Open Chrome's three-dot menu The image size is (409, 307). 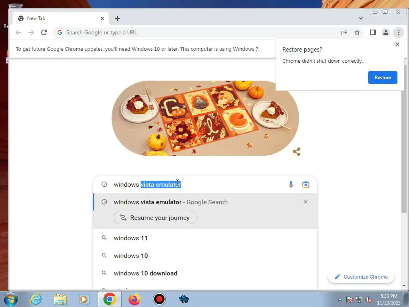399,32
